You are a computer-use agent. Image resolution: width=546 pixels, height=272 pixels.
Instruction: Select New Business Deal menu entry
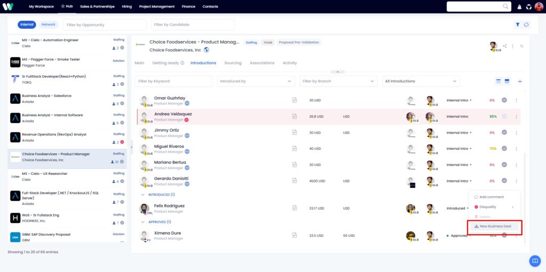click(x=494, y=226)
